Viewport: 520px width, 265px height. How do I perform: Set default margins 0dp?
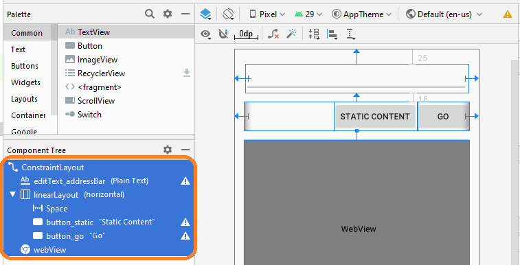[246, 34]
